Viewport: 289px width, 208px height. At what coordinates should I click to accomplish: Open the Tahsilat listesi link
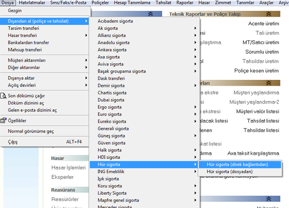pos(263,120)
